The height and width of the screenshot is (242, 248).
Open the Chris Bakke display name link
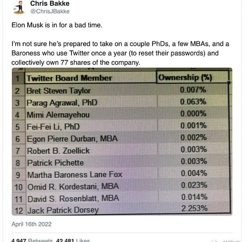[x=50, y=4]
